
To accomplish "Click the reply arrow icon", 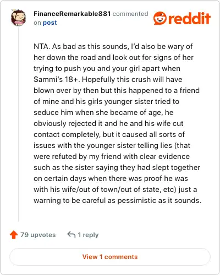I will click(71, 234).
